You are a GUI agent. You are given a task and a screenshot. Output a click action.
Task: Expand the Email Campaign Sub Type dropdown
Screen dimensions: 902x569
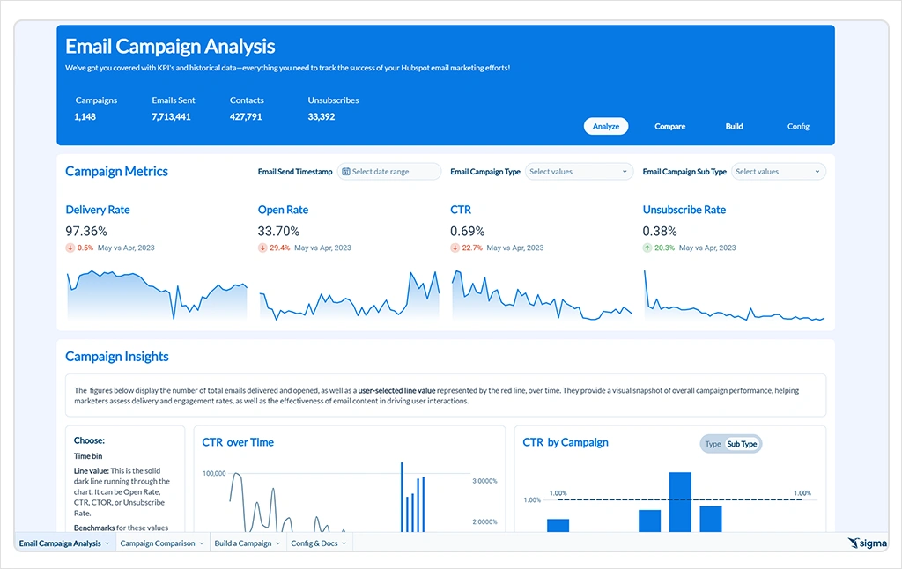780,172
